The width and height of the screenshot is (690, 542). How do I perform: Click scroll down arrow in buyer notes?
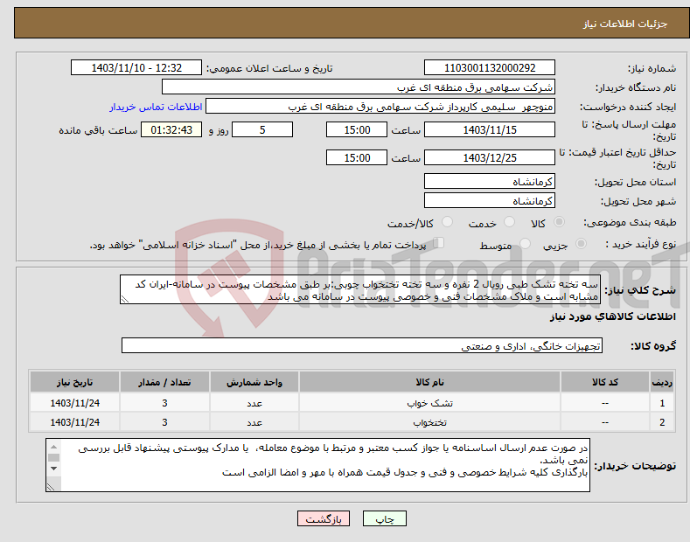[53, 468]
